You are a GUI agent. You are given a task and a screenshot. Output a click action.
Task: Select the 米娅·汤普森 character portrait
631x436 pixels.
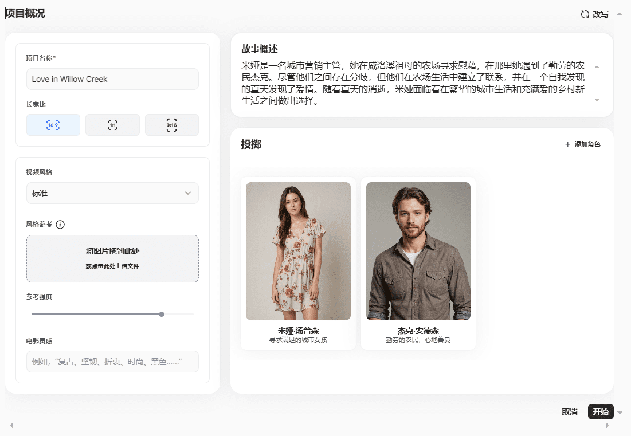[298, 251]
